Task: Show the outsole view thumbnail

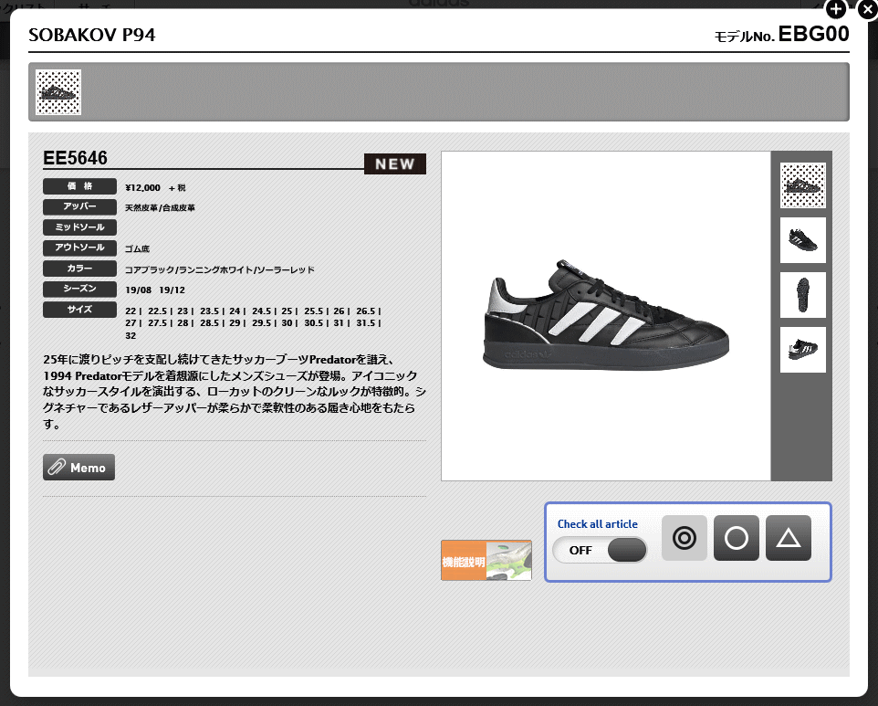Action: 802,295
